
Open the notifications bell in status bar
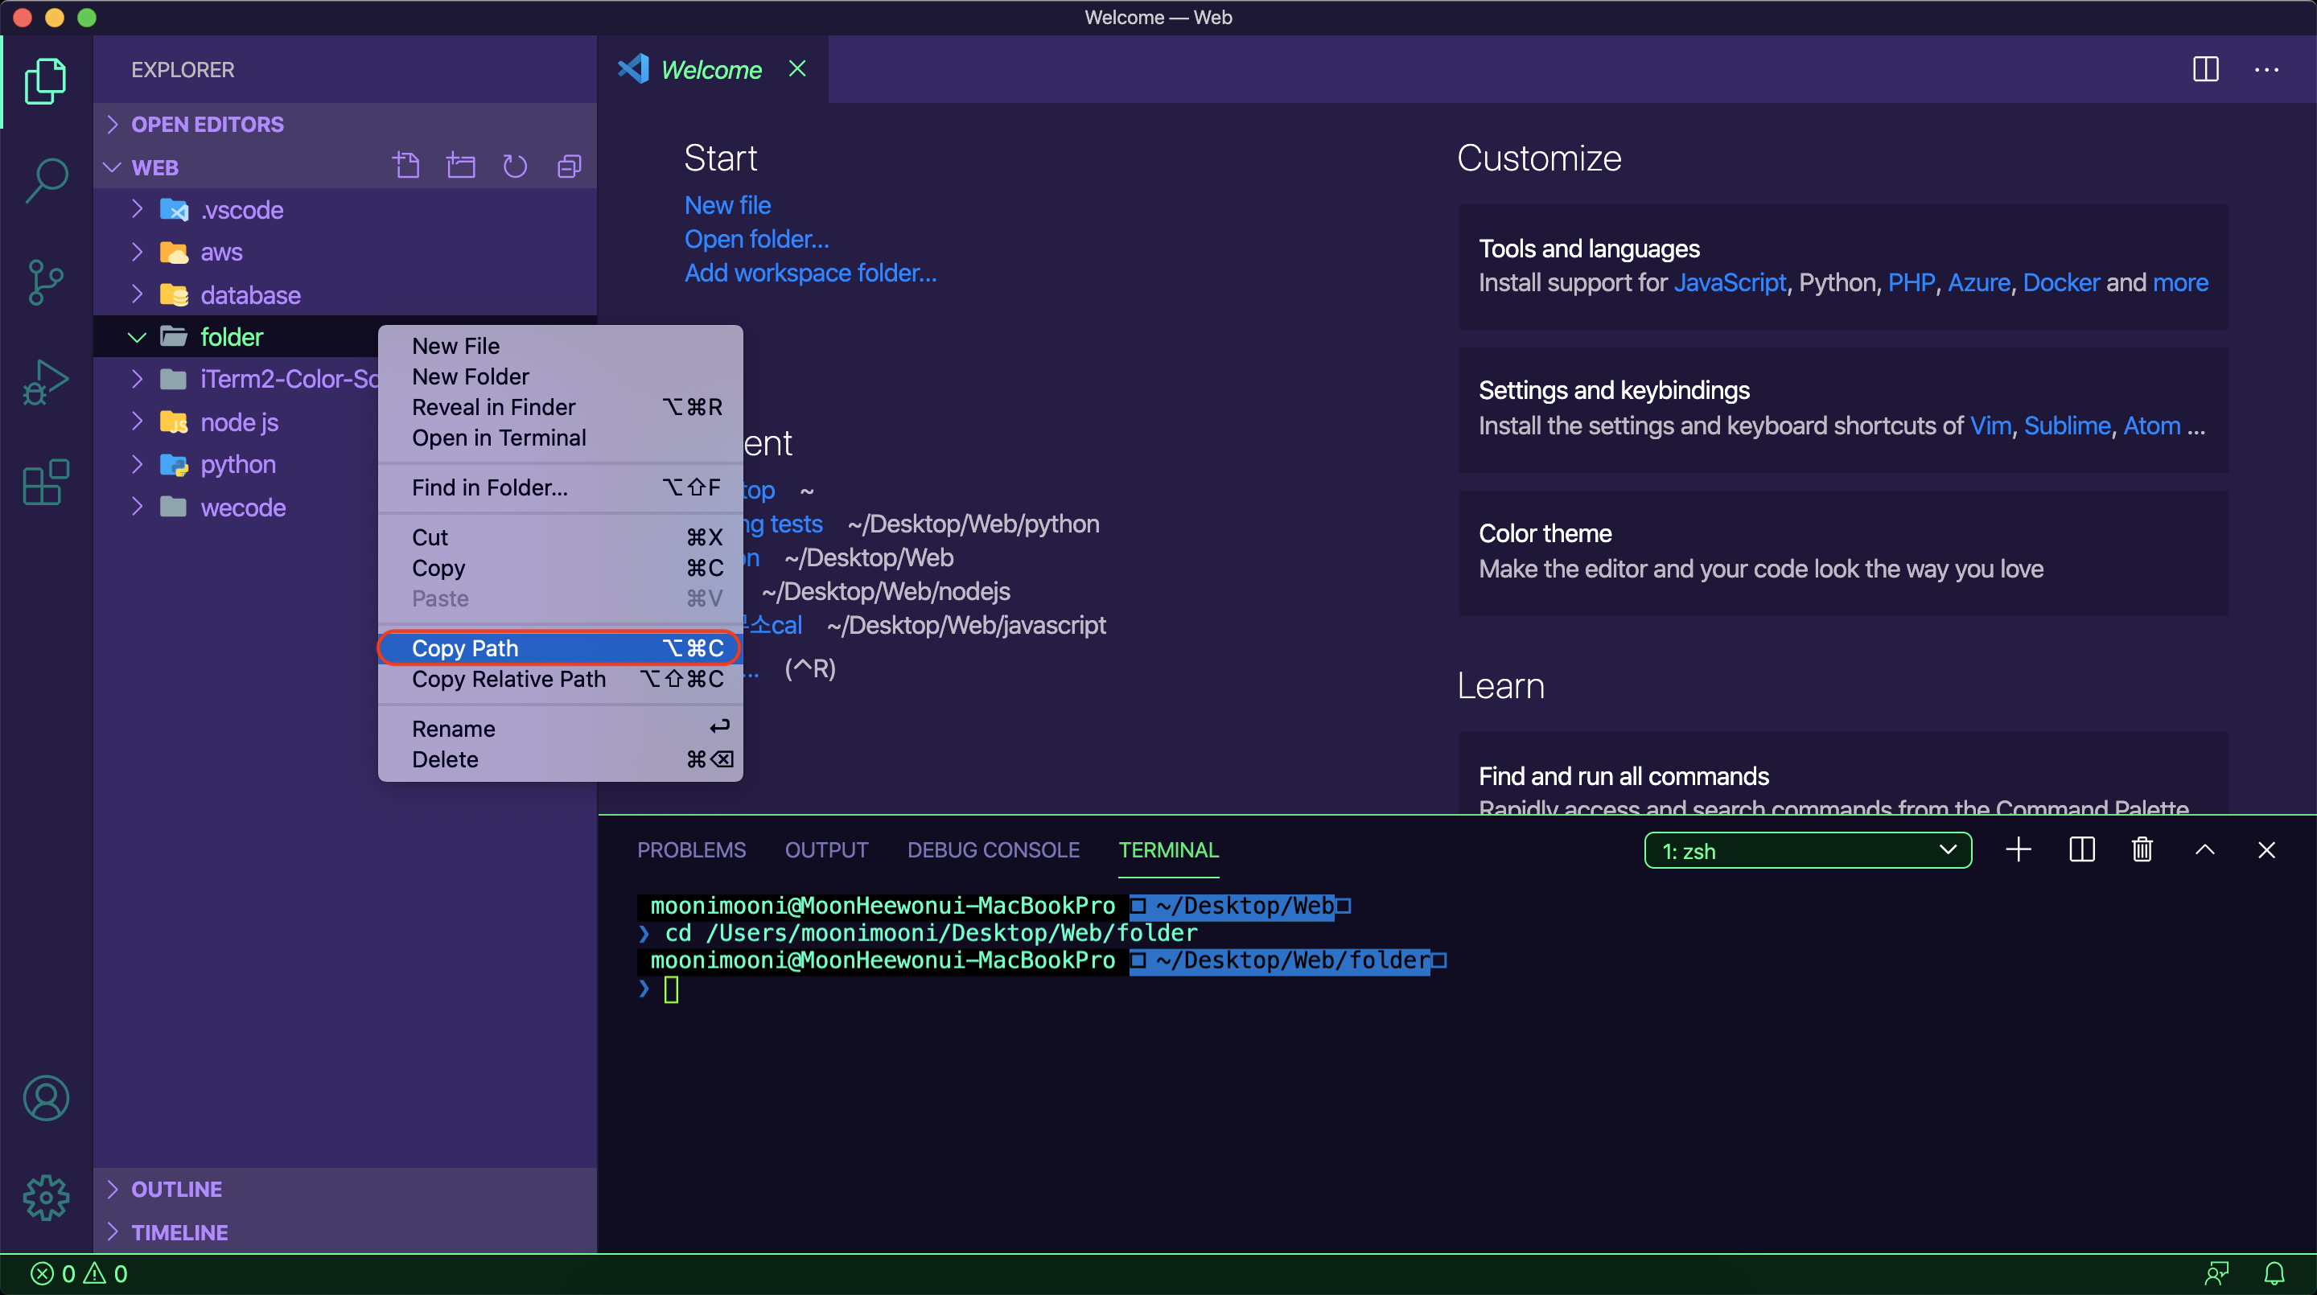(2273, 1273)
